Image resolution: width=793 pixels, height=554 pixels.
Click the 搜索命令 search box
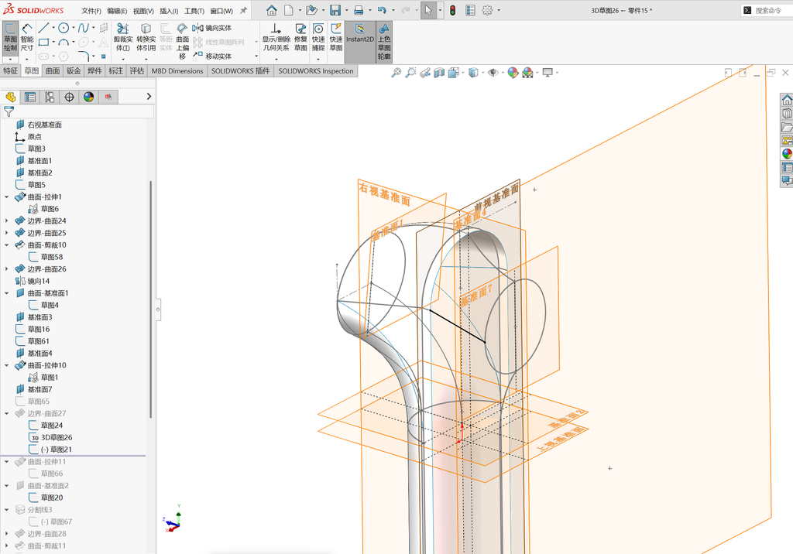[x=767, y=10]
